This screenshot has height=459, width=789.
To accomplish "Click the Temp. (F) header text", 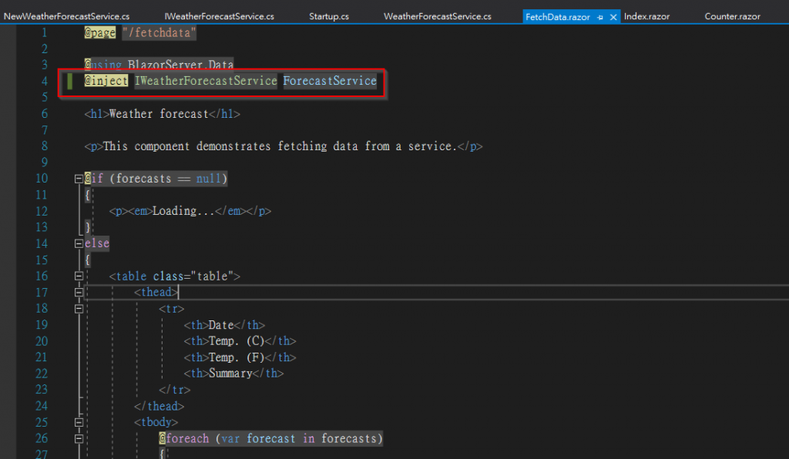I will point(237,357).
